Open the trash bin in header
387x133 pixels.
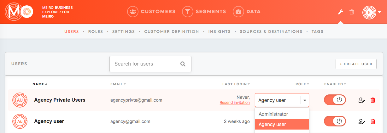pyautogui.click(x=352, y=12)
